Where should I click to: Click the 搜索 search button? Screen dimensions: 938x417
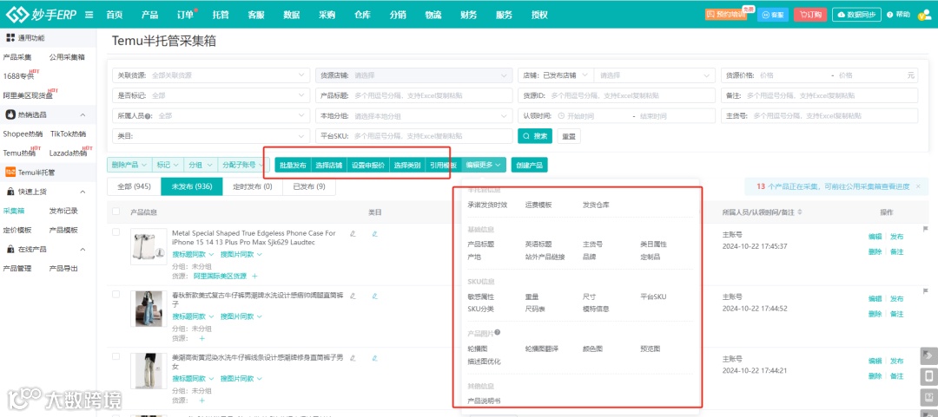click(x=535, y=136)
